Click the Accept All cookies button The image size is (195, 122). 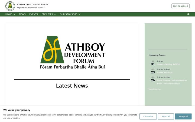(x=183, y=116)
